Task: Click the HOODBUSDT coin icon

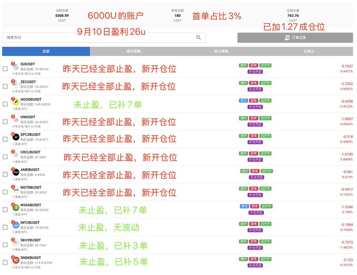Action: click(16, 102)
